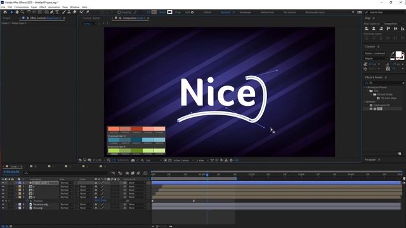The height and width of the screenshot is (228, 406).
Task: Click the timeline layer search field
Action: pos(65,173)
